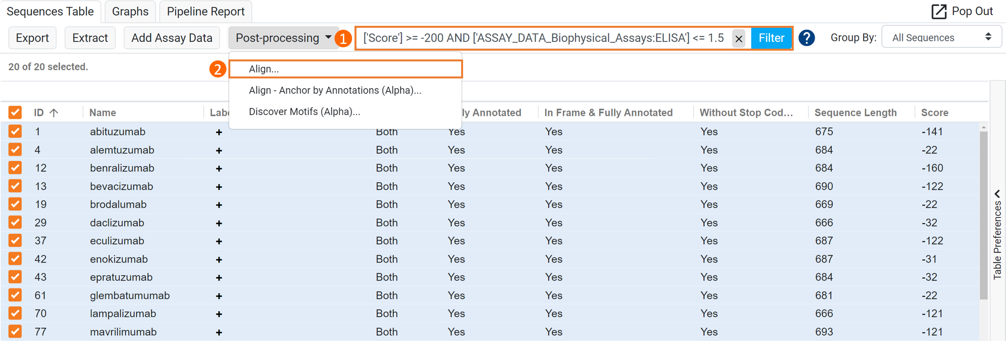
Task: Open the help question mark icon
Action: [806, 38]
